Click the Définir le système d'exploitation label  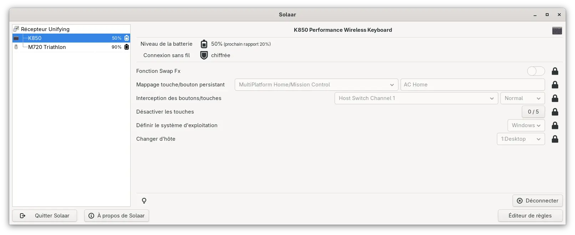[177, 125]
